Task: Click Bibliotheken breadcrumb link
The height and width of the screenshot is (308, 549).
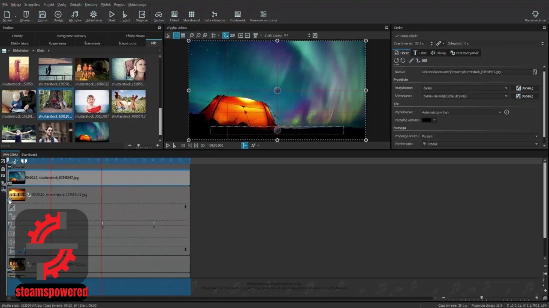Action: tap(21, 50)
